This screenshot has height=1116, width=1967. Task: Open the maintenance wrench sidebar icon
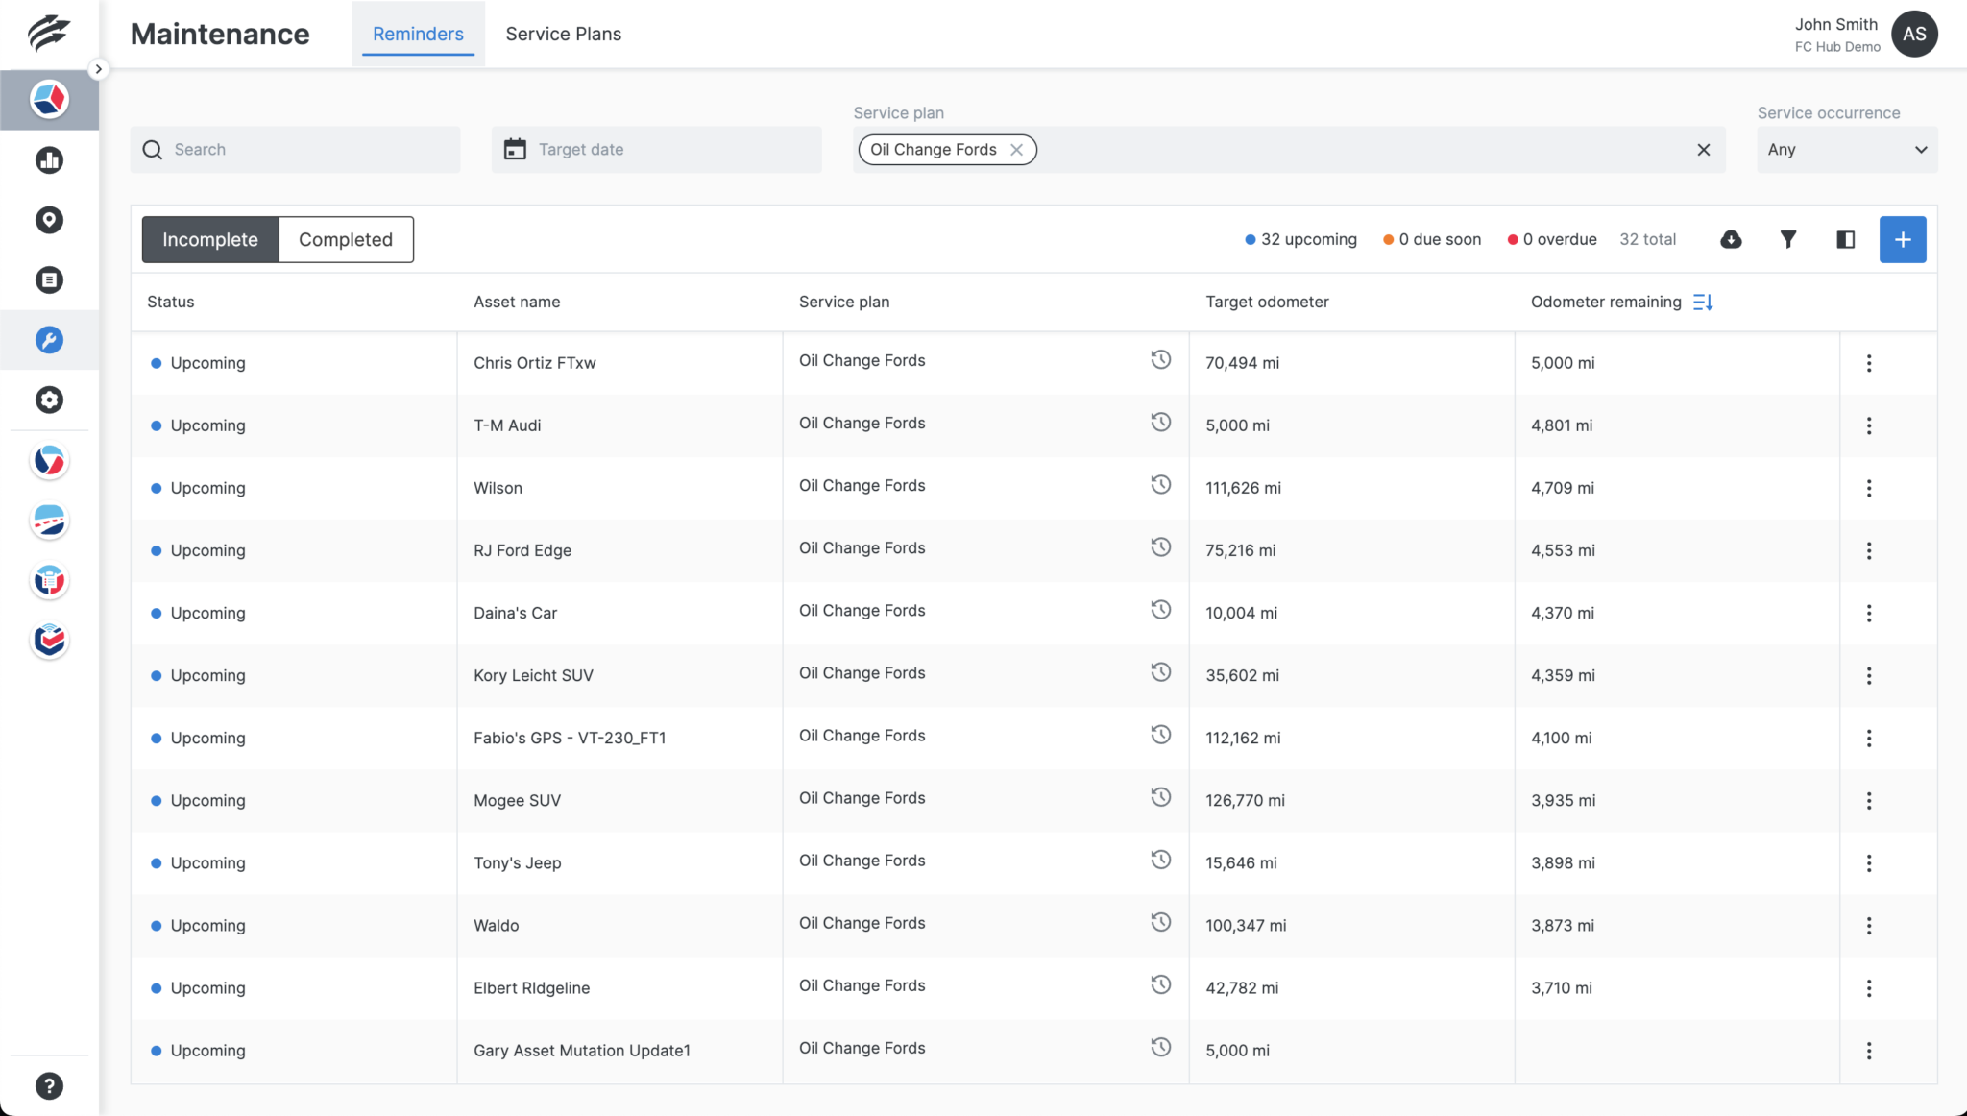tap(49, 340)
